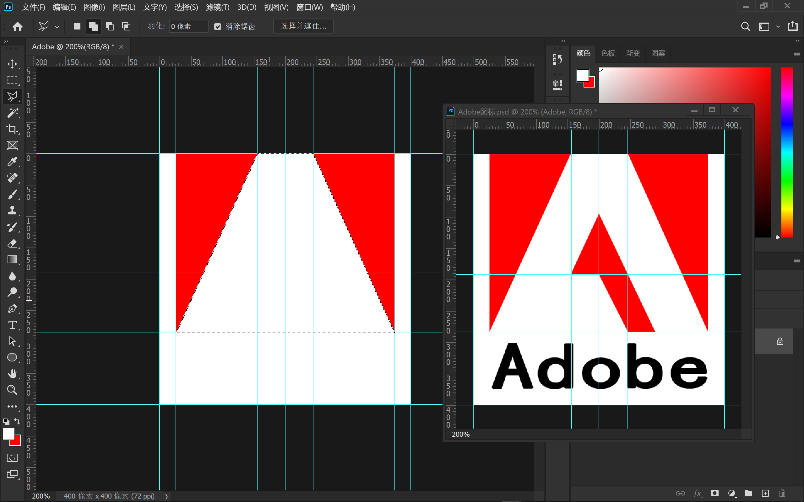The image size is (804, 502).
Task: Open the 图层(L) menu
Action: [124, 7]
